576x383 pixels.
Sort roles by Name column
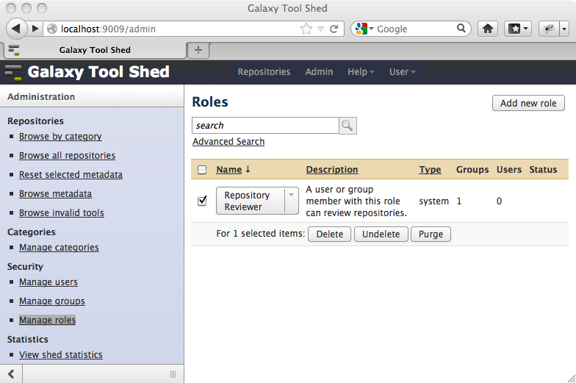click(229, 169)
